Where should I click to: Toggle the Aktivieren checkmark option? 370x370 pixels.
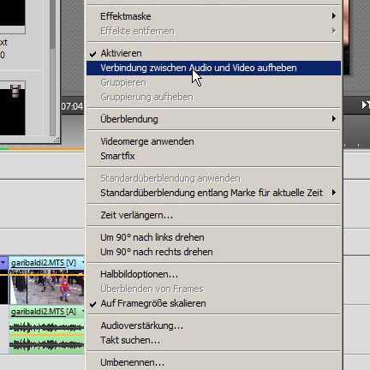tap(213, 53)
